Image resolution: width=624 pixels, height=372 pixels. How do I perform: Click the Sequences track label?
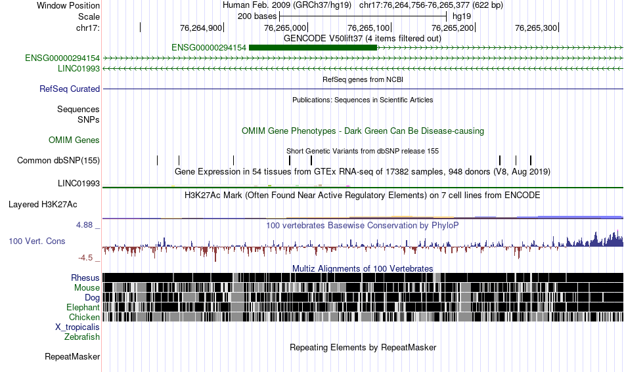[78, 109]
